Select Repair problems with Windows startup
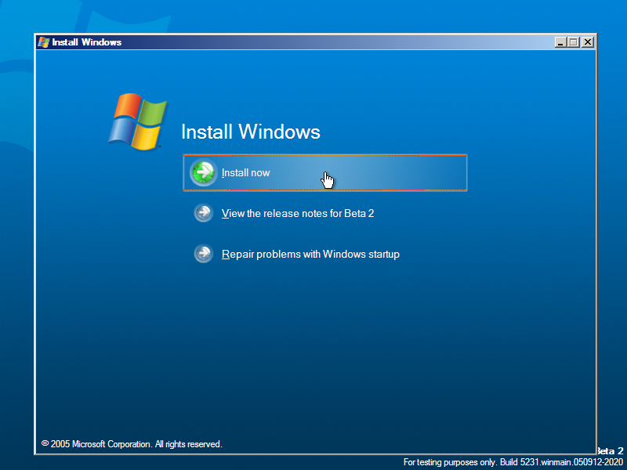 [310, 254]
